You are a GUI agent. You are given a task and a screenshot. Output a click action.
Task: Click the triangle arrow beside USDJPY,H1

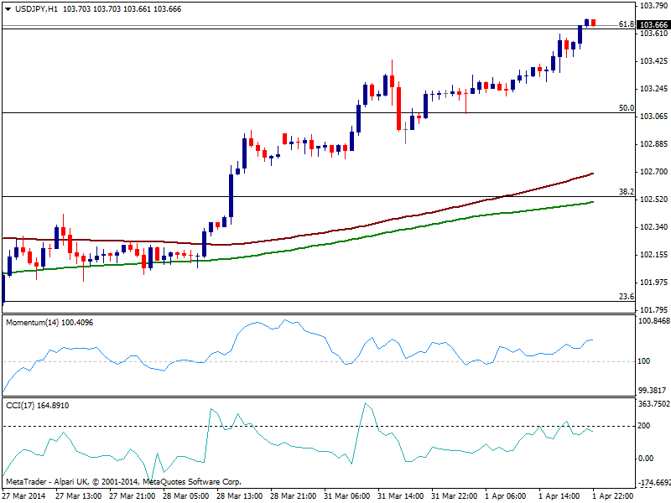[8, 7]
